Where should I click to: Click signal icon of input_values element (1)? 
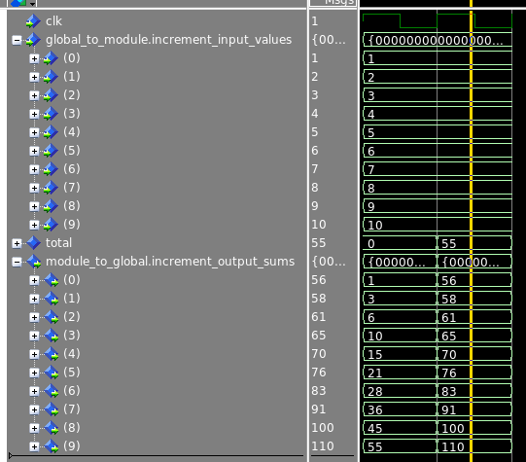click(51, 77)
